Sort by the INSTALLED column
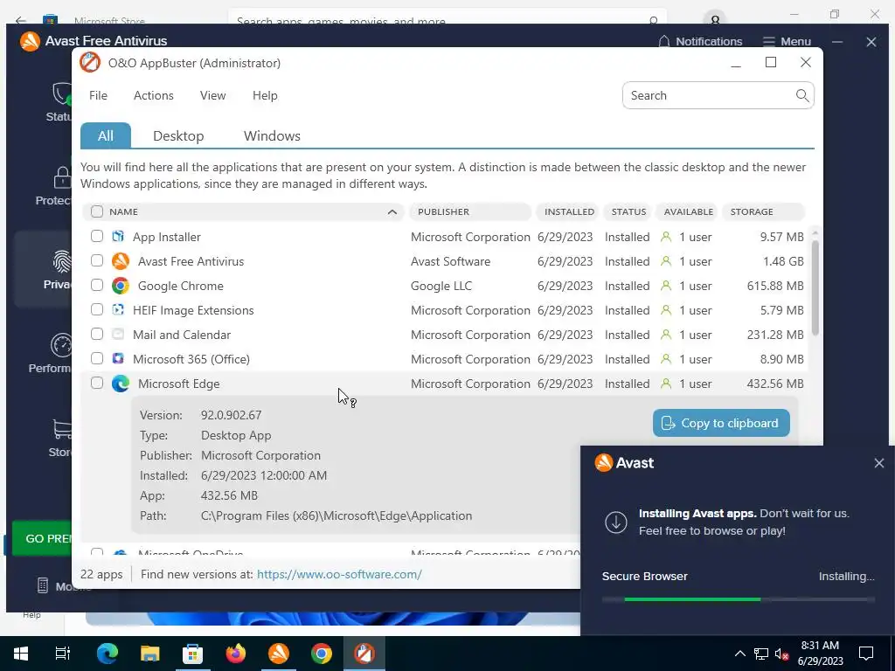 pyautogui.click(x=567, y=211)
